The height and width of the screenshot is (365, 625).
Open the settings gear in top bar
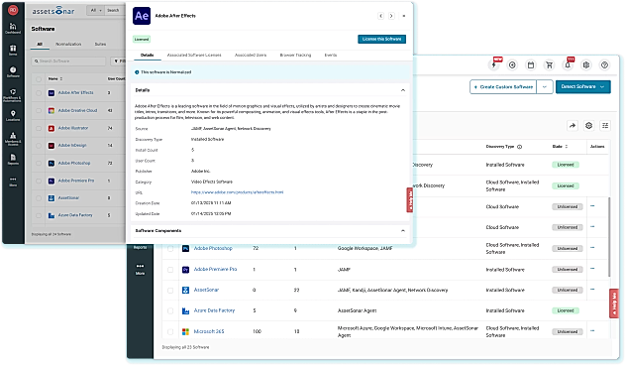(586, 64)
